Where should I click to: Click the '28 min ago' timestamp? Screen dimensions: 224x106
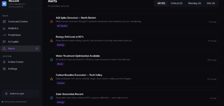coord(212,60)
